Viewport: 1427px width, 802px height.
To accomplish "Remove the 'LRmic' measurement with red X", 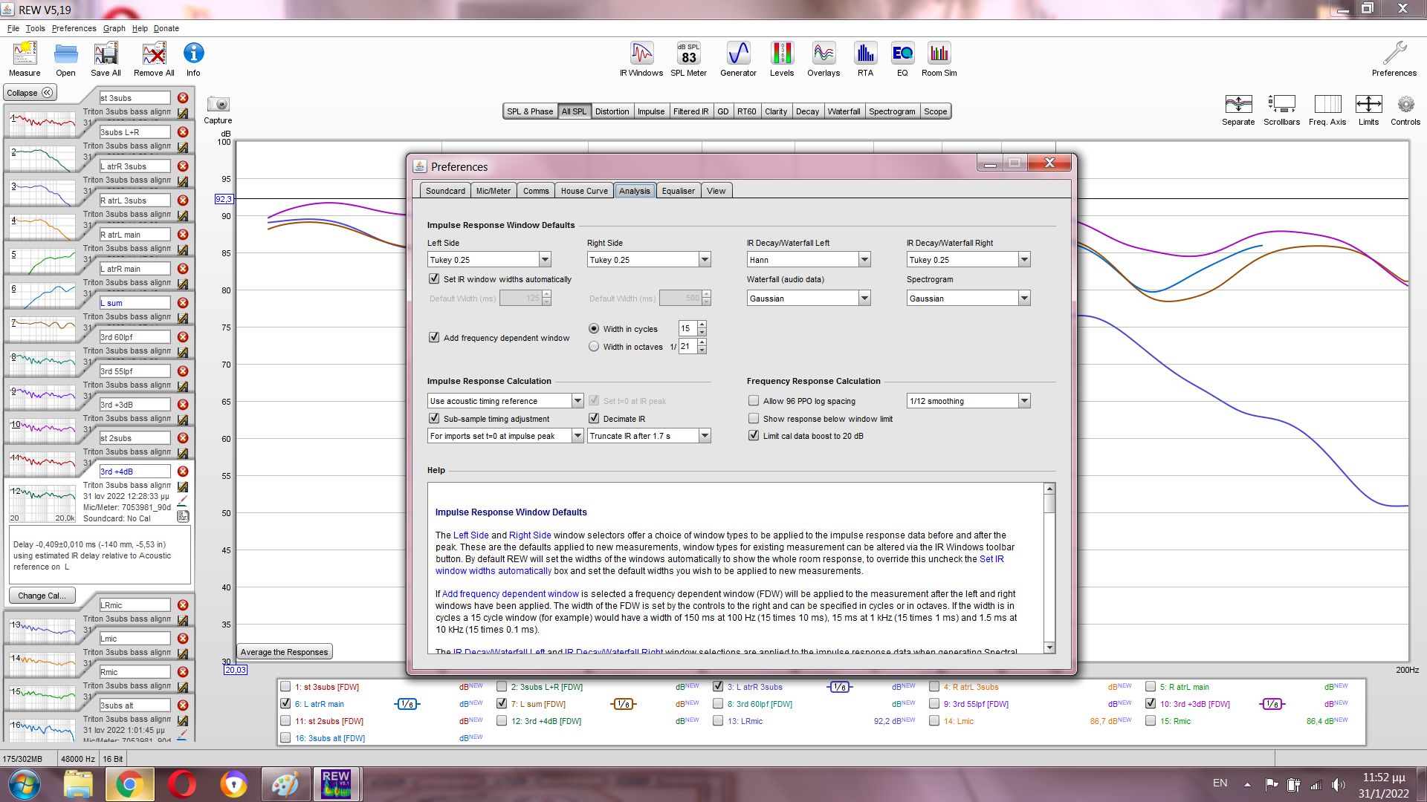I will [183, 605].
